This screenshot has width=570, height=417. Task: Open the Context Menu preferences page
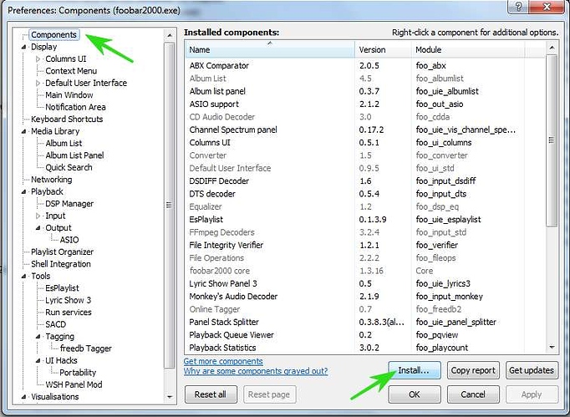[71, 71]
